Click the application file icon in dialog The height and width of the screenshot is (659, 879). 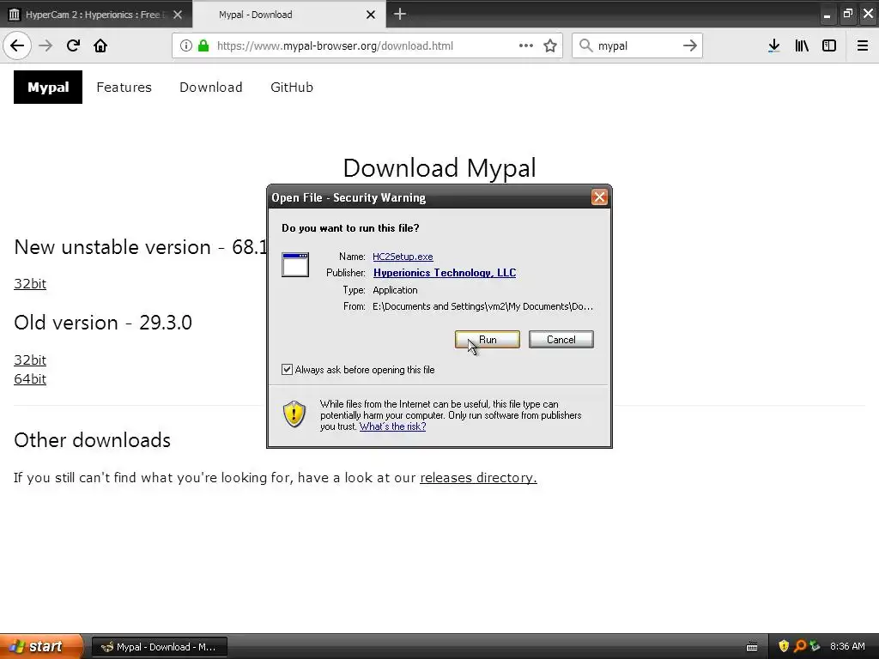[295, 264]
